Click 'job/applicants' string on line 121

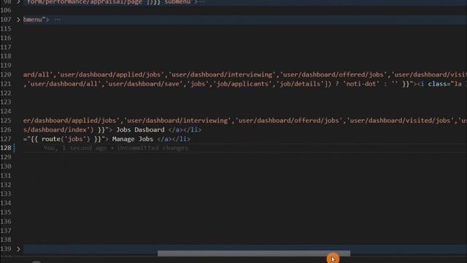tap(243, 84)
